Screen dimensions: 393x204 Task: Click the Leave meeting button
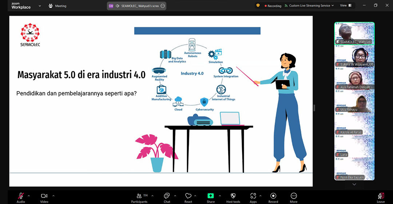[381, 197]
